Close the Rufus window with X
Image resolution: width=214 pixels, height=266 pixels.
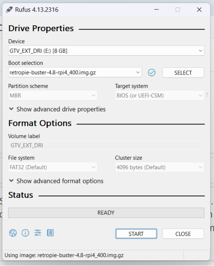coord(199,10)
